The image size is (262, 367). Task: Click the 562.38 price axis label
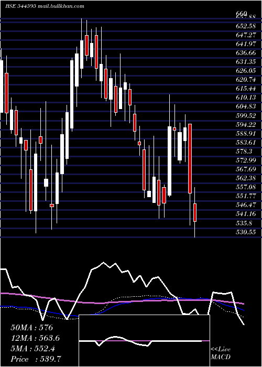click(246, 178)
